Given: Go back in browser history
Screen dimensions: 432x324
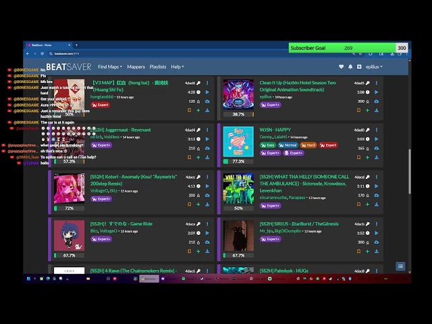Looking at the screenshot, I should pyautogui.click(x=28, y=54).
